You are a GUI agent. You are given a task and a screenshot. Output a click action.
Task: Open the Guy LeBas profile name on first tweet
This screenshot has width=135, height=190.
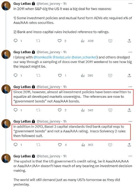[22, 4]
